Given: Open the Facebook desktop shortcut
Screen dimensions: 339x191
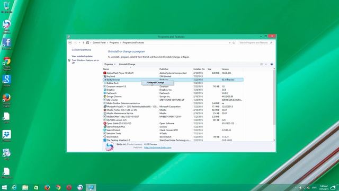Looking at the screenshot, I should tap(6, 44).
